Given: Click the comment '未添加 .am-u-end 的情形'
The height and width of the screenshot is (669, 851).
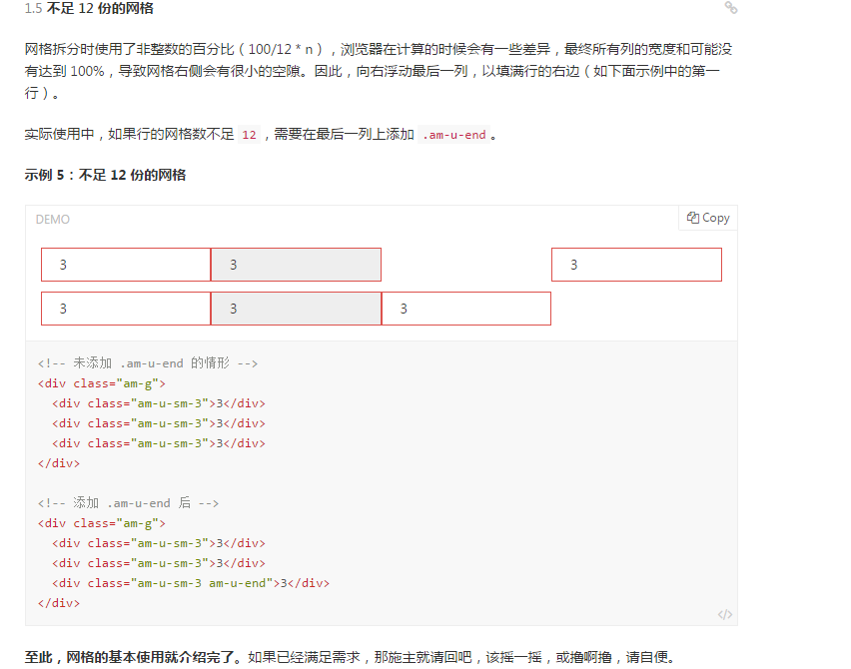Looking at the screenshot, I should (x=148, y=363).
